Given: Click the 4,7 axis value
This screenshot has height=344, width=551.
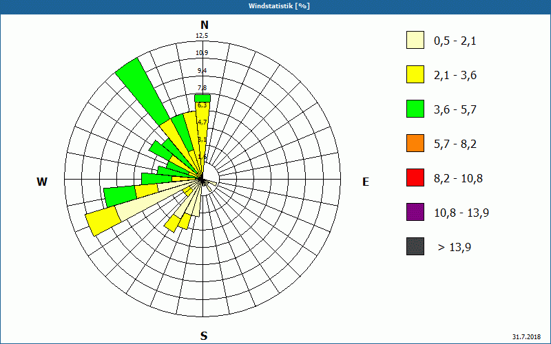Looking at the screenshot, I should (x=202, y=122).
